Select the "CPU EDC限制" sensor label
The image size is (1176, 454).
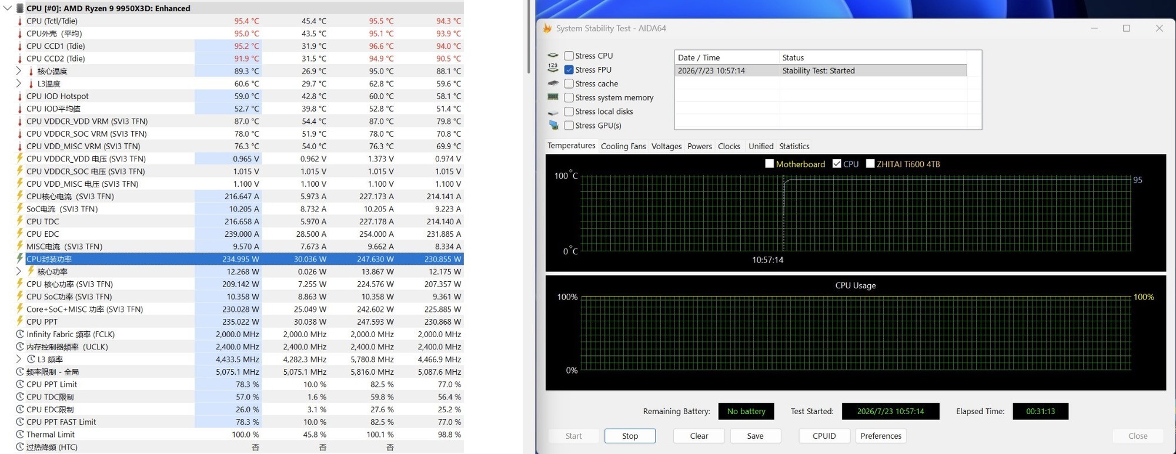pyautogui.click(x=50, y=409)
